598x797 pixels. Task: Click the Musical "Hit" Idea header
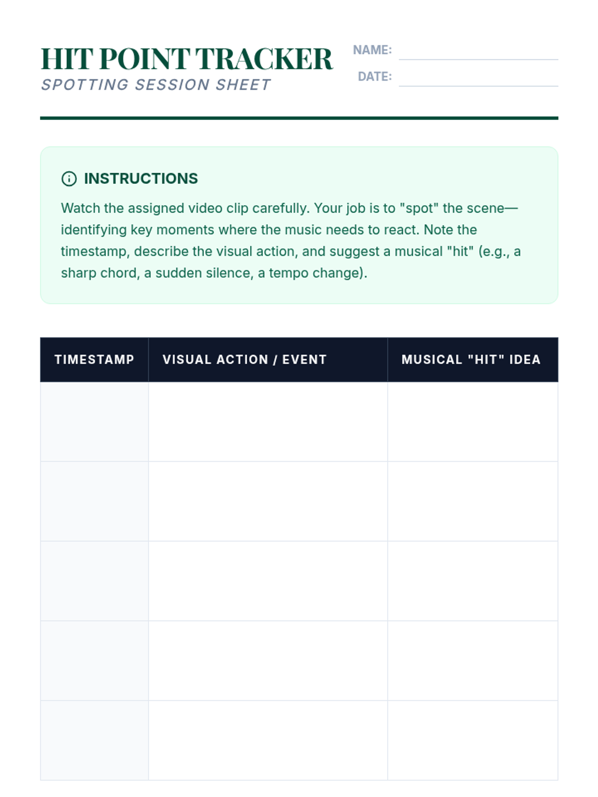(x=471, y=360)
